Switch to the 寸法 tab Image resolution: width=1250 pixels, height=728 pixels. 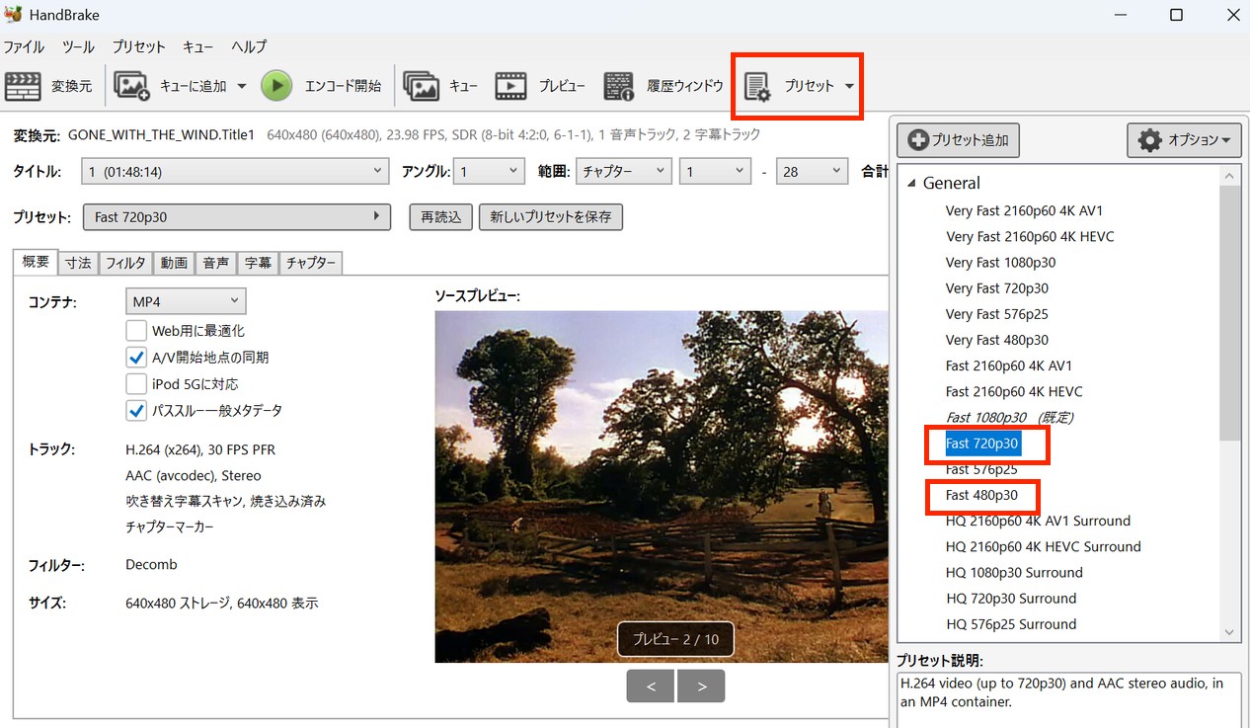click(x=78, y=263)
